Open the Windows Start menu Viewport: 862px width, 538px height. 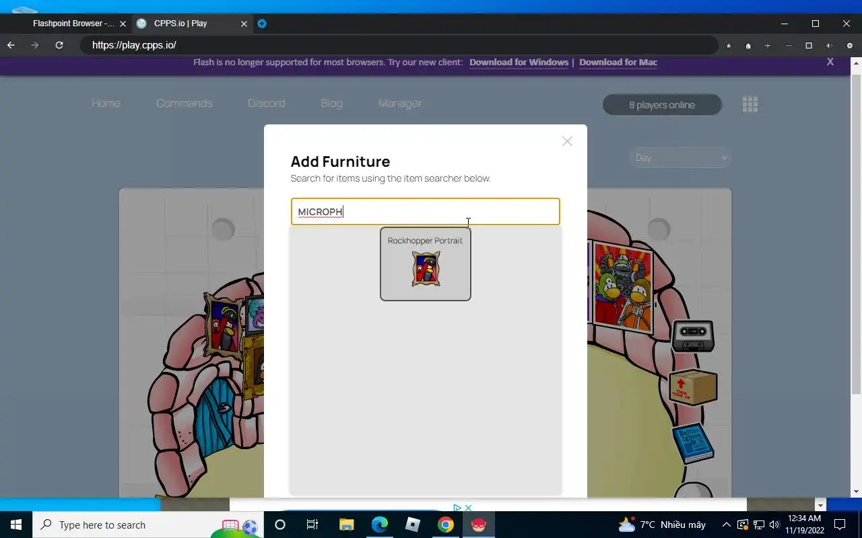pos(16,525)
